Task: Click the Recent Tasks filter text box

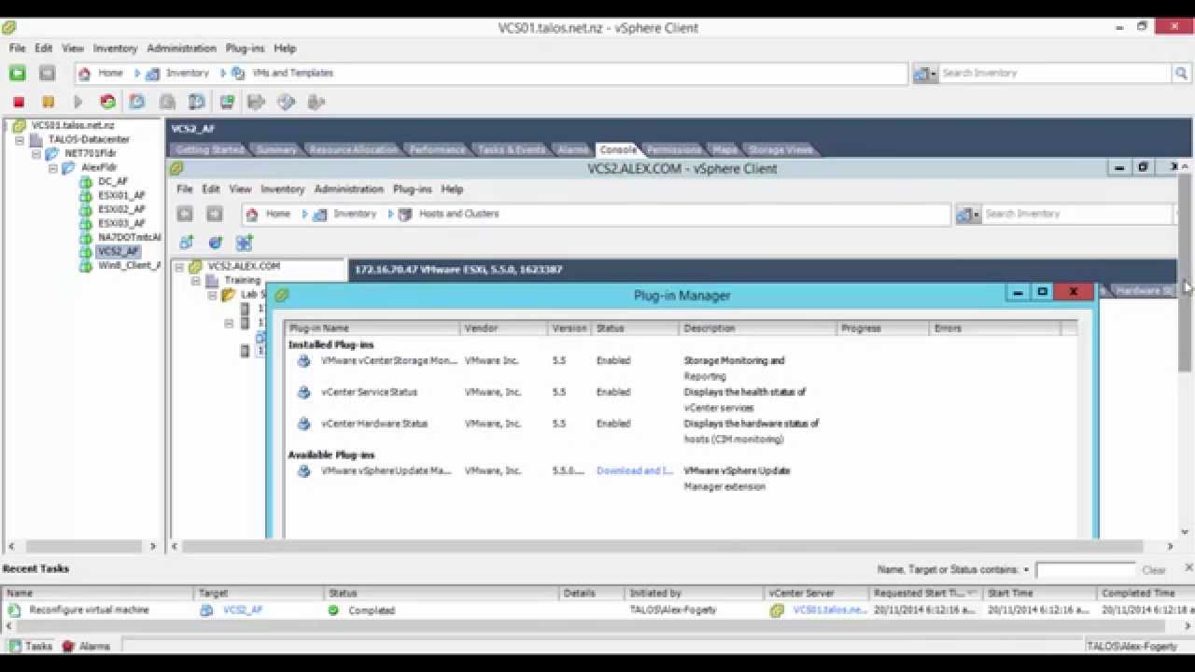Action: click(x=1085, y=570)
